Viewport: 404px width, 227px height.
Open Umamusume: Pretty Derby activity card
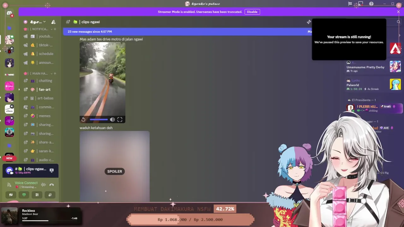(373, 67)
